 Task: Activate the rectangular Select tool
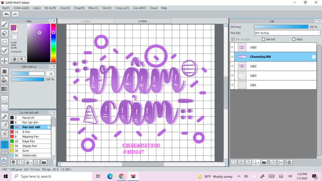4,99
